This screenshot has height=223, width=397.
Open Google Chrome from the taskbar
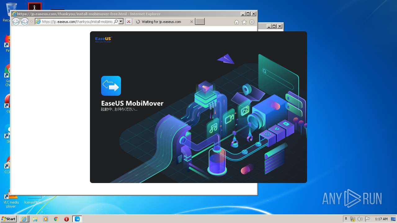click(56, 219)
